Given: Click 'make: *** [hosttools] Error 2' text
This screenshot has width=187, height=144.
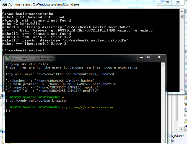Looking at the screenshot, I should pyautogui.click(x=34, y=44).
